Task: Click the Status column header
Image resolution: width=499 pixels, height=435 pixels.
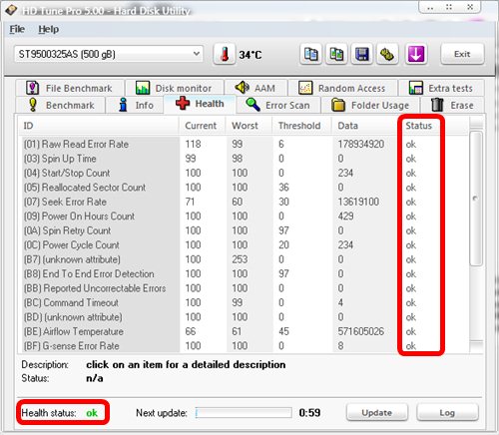Action: pos(418,126)
